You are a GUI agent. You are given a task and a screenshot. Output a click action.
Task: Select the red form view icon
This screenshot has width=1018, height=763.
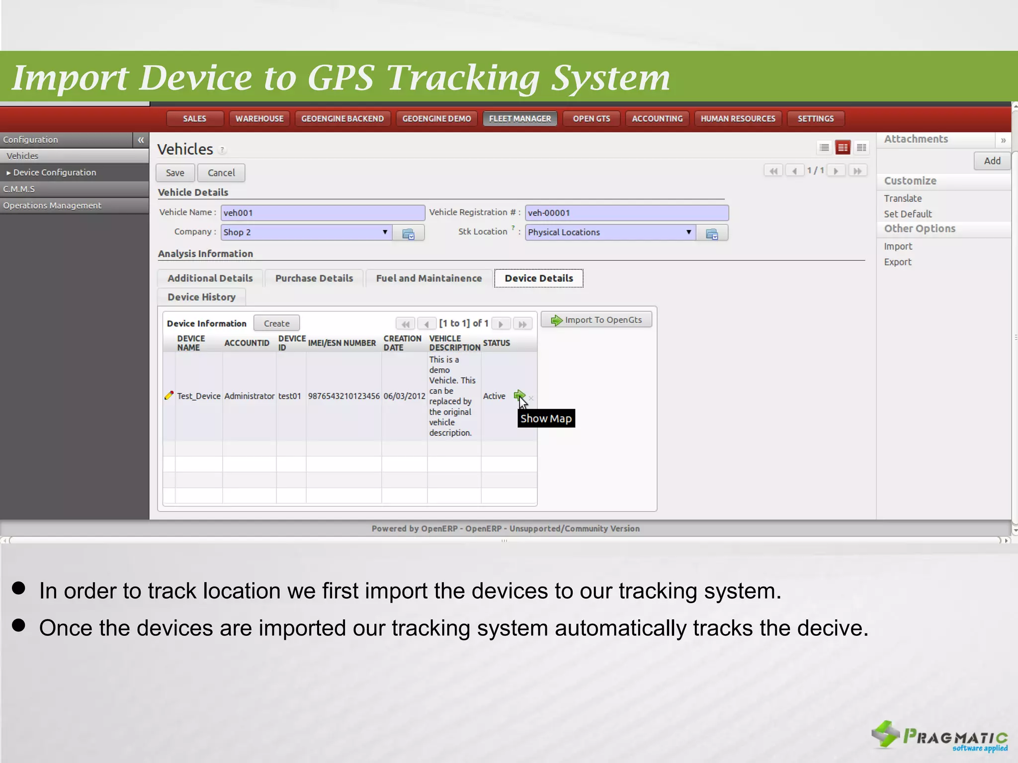tap(843, 148)
